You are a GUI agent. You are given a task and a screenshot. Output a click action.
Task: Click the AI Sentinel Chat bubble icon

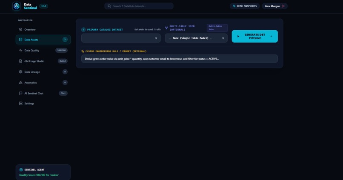coord(20,93)
